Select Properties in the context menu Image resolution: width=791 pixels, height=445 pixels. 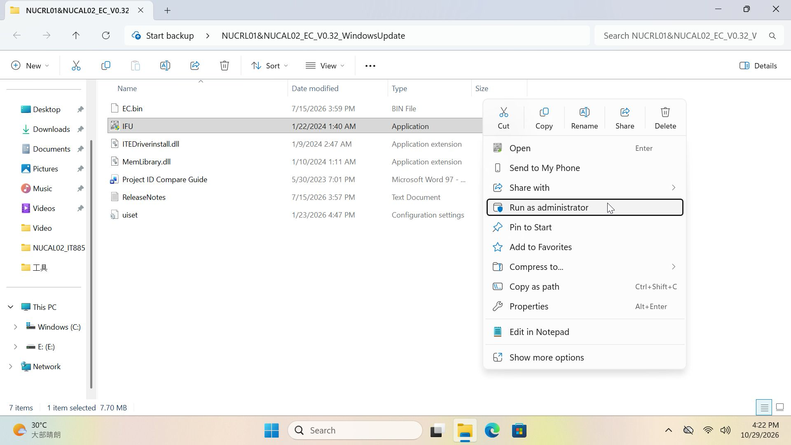tap(585, 306)
